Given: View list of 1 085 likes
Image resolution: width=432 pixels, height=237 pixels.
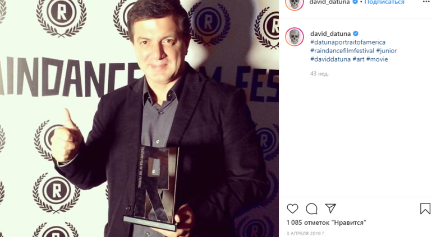Looking at the screenshot, I should [x=326, y=222].
